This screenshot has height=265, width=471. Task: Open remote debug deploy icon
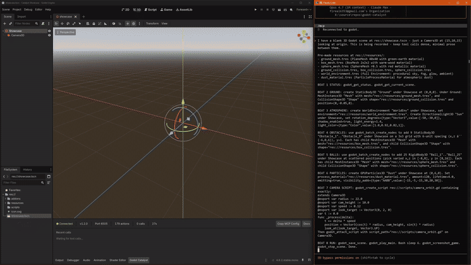coord(273,10)
